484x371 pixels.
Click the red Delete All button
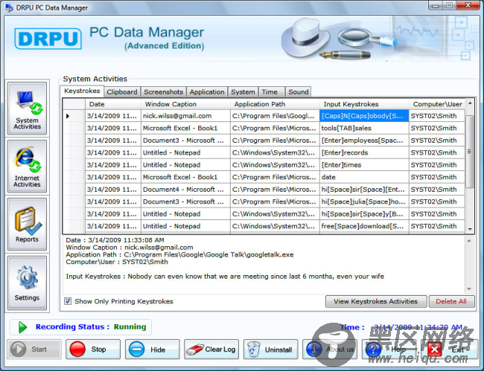451,301
